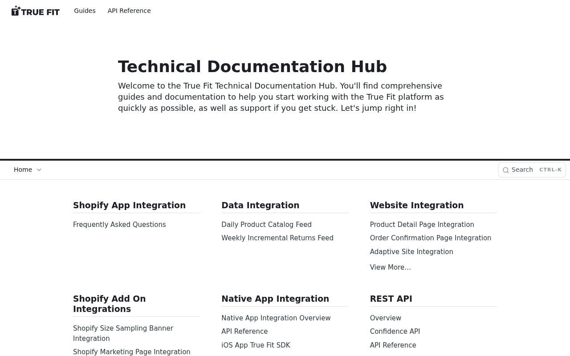Open Daily Product Catalog Feed
Viewport: 570px width, 356px height.
[266, 225]
